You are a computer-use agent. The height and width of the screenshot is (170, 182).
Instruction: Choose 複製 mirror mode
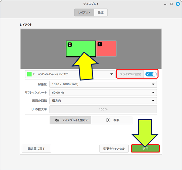pos(112,120)
